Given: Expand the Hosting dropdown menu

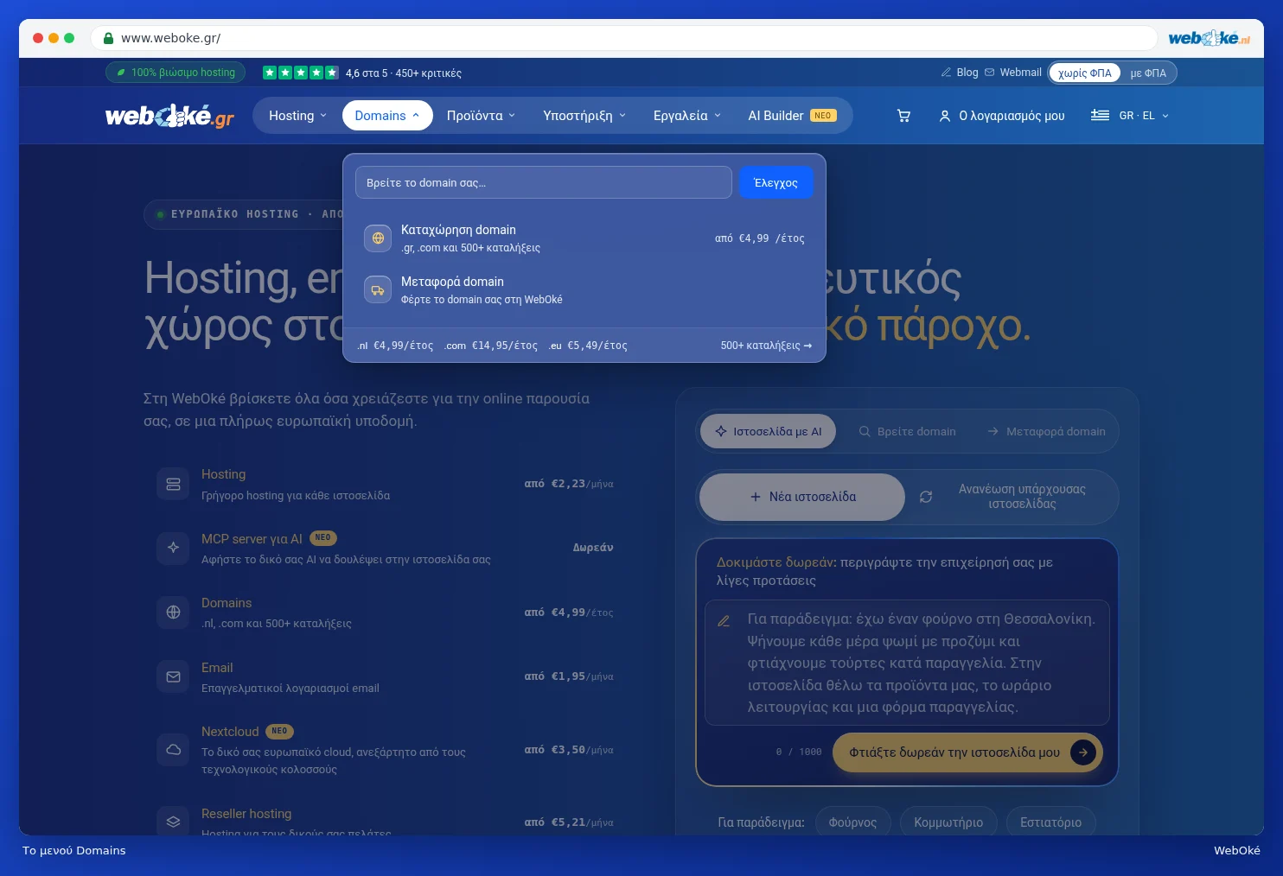Looking at the screenshot, I should 297,116.
